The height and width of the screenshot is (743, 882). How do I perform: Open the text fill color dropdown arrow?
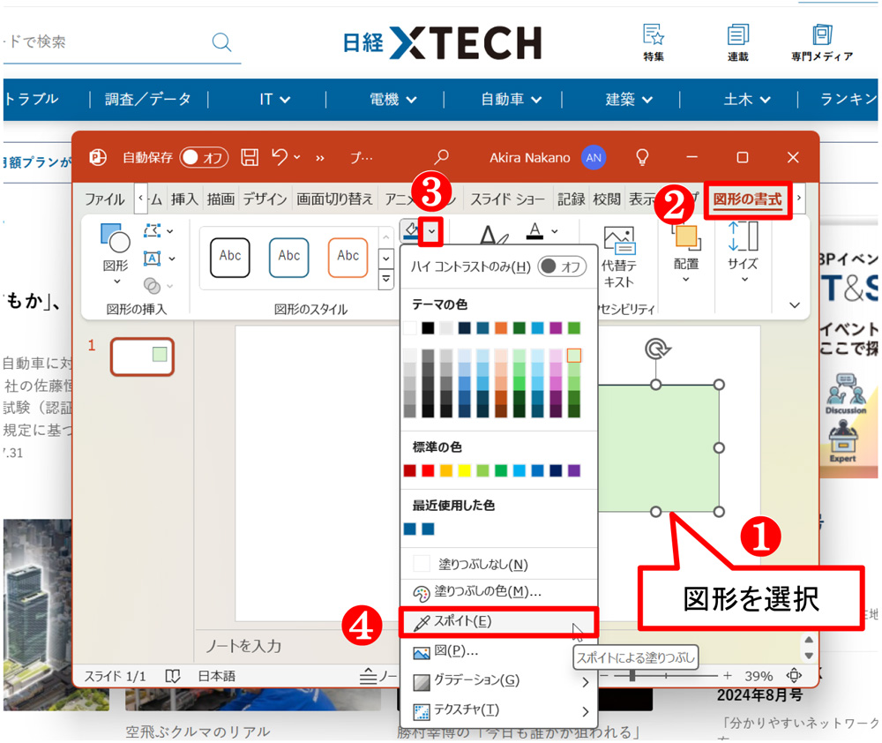coord(555,231)
